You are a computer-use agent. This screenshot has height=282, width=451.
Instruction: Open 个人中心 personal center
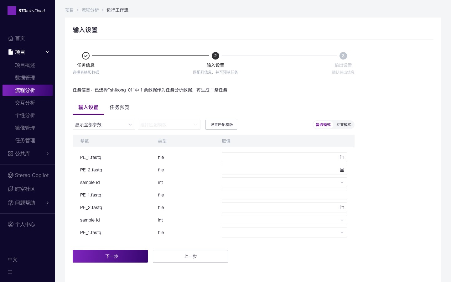(21, 224)
